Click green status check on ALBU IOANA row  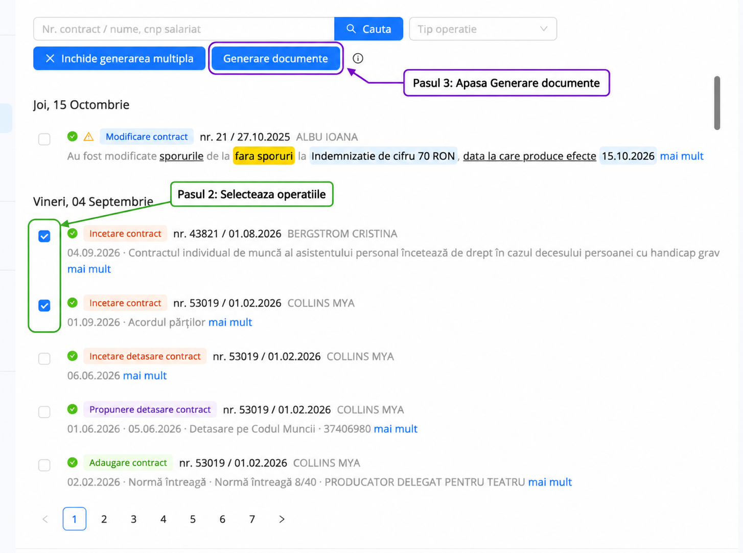[73, 136]
